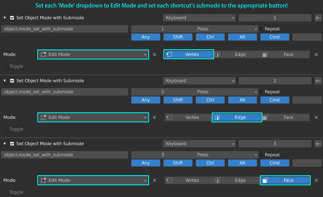Image resolution: width=323 pixels, height=197 pixels.
Task: Click back arrow beside key 3 field
Action: 318,144
